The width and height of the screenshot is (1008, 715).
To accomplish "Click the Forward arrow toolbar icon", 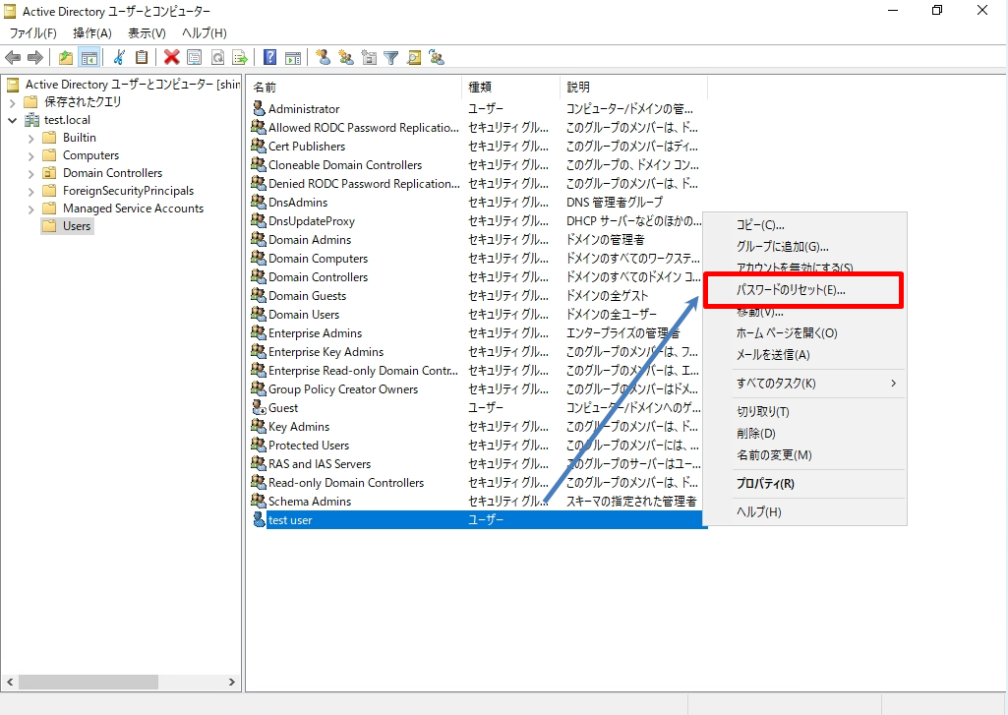I will point(35,58).
